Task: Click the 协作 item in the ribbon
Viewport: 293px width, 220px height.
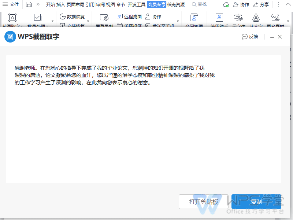Action: [x=153, y=16]
